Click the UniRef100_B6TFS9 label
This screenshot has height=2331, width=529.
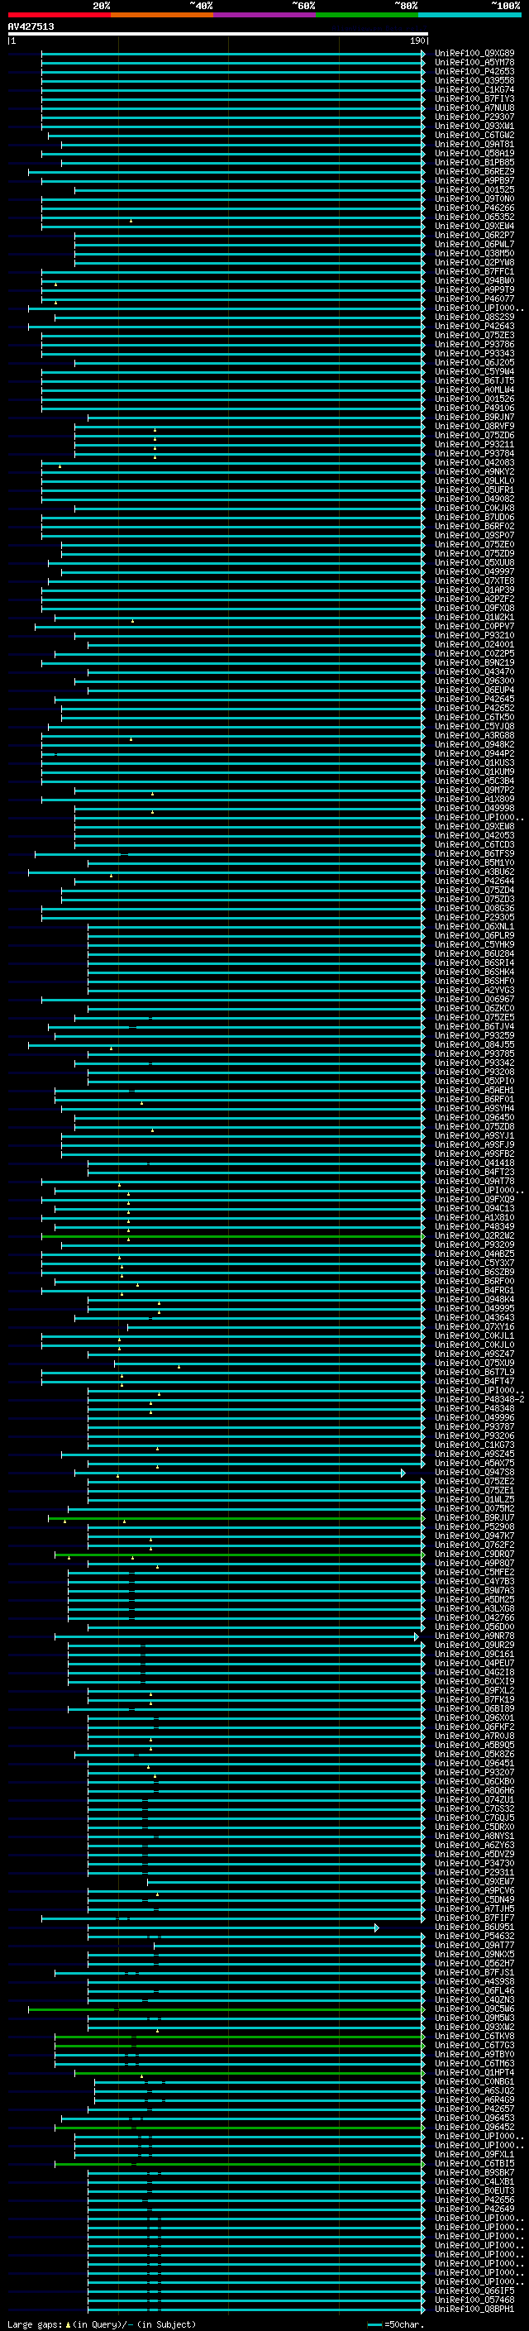point(474,853)
